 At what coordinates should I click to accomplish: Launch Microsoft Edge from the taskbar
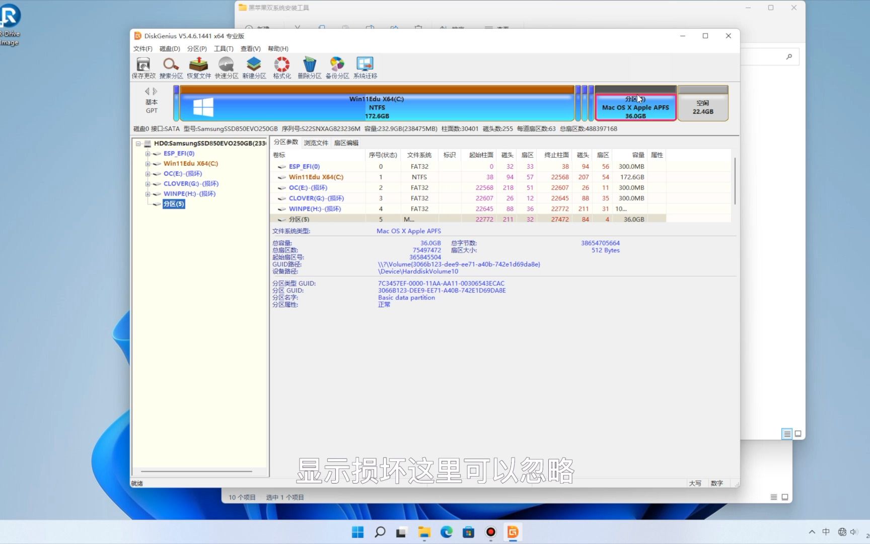pos(447,532)
